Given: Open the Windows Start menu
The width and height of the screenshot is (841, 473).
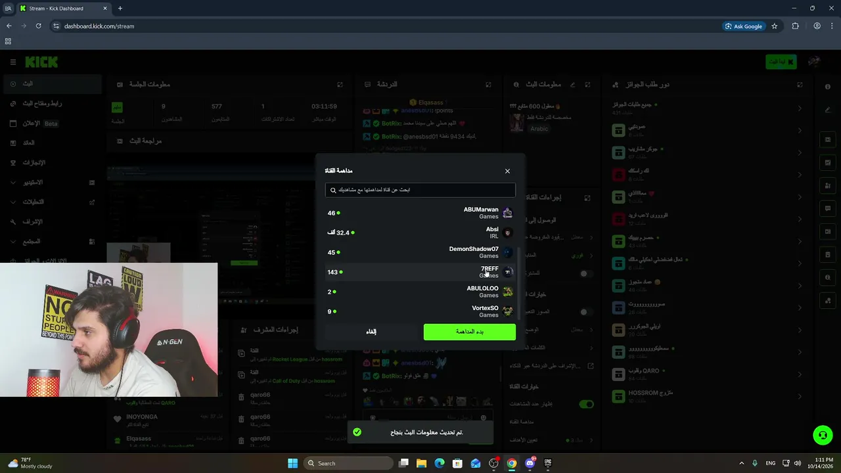Looking at the screenshot, I should pos(293,463).
